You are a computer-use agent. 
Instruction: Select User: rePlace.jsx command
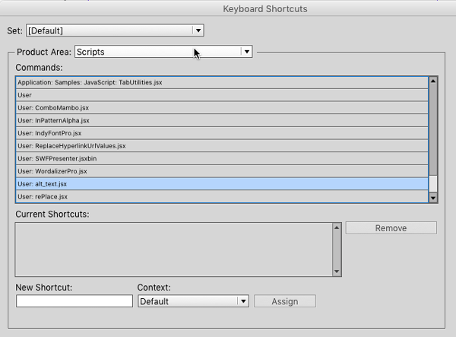(x=222, y=196)
